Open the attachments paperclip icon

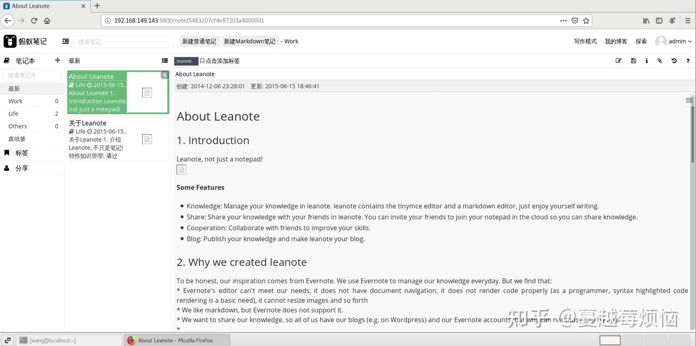660,61
